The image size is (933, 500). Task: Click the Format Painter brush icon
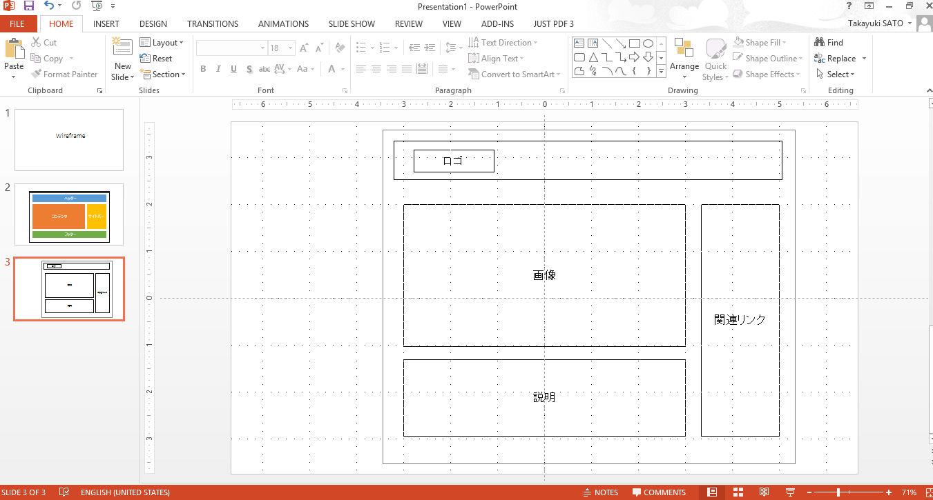click(x=37, y=74)
